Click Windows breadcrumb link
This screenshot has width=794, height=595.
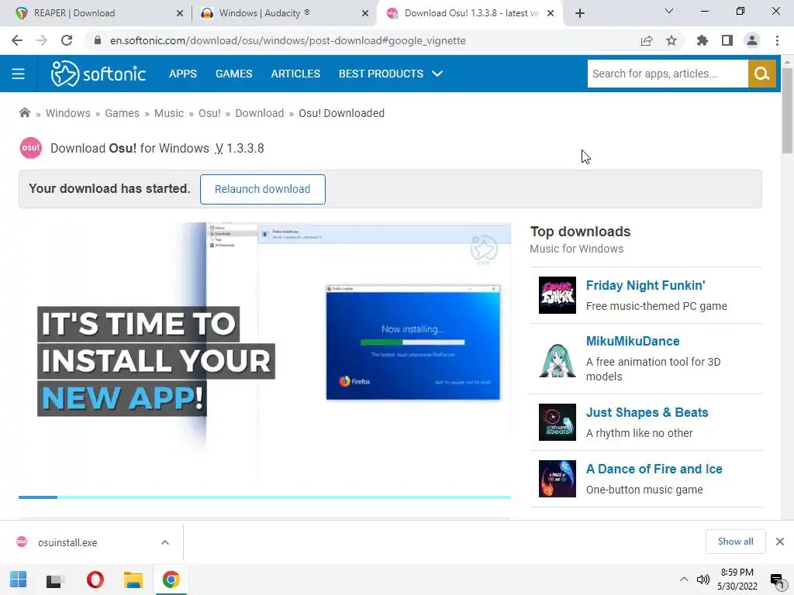point(68,113)
